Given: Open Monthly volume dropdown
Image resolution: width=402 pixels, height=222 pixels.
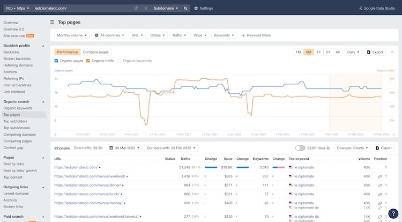Looking at the screenshot, I should (x=72, y=35).
